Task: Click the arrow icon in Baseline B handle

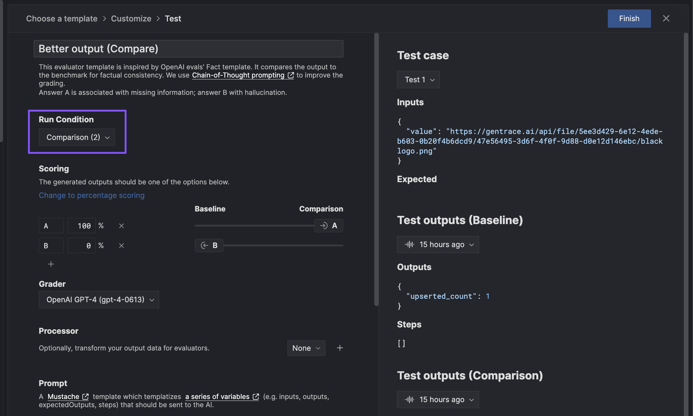Action: [204, 246]
